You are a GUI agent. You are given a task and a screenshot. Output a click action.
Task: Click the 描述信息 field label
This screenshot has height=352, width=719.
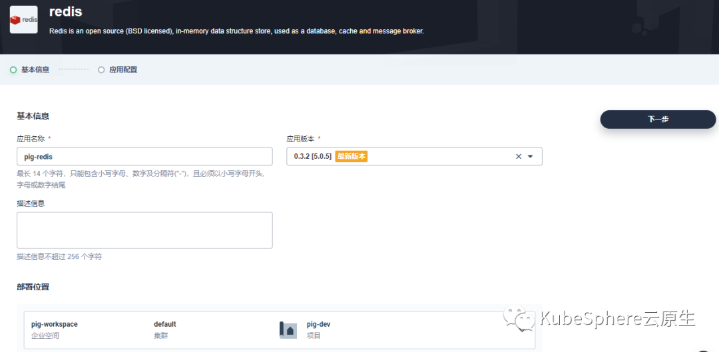click(x=31, y=203)
